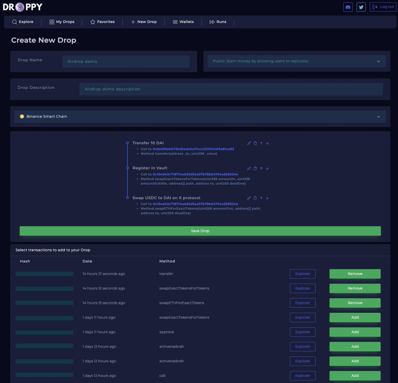
Task: Edit the Register in Vault step
Action: 249,168
